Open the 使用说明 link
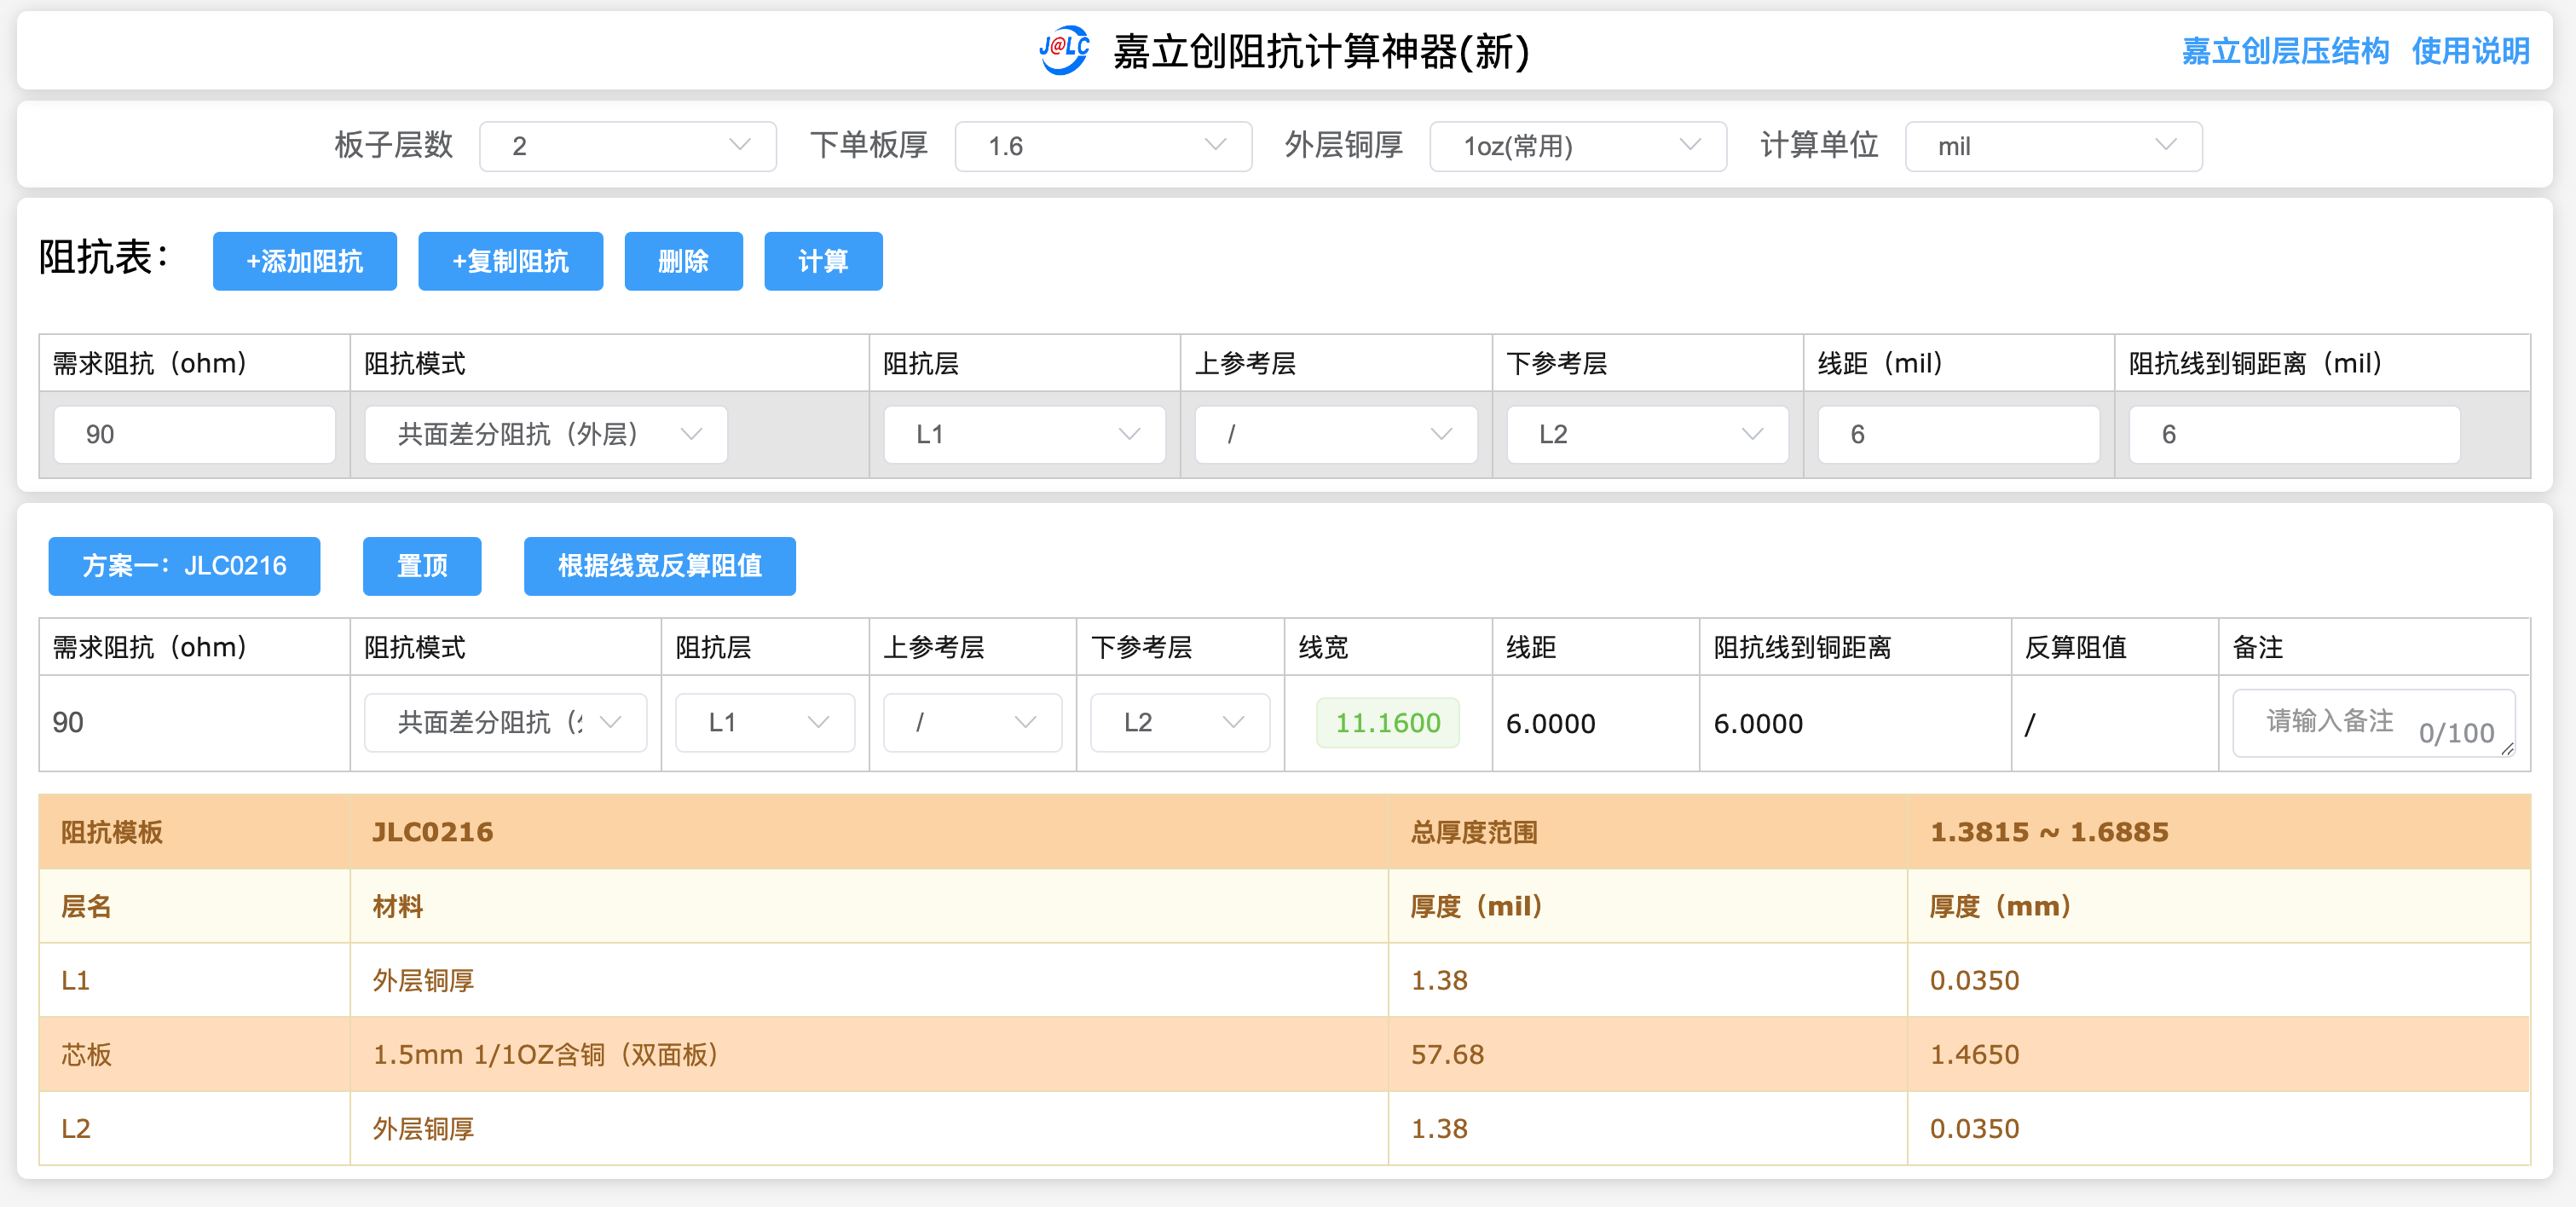The height and width of the screenshot is (1207, 2576). click(x=2470, y=51)
